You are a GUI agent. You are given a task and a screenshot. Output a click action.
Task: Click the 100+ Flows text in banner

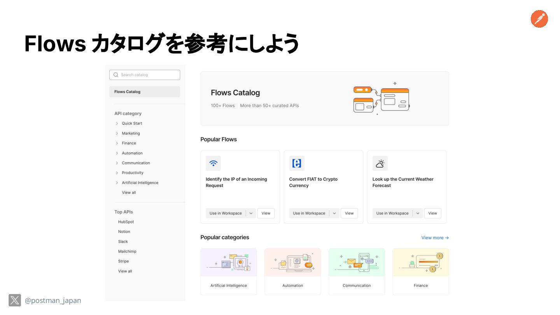(x=223, y=105)
